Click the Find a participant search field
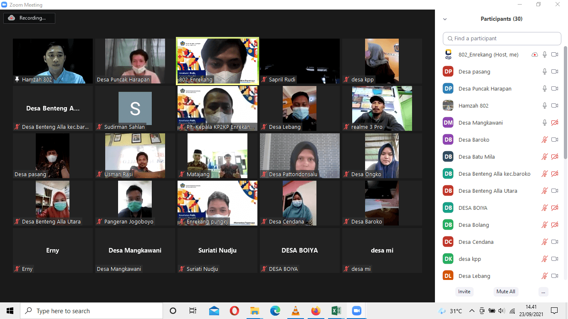 pyautogui.click(x=502, y=38)
